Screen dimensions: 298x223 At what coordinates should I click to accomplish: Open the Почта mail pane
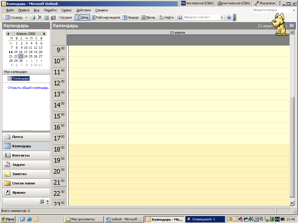coord(26,137)
